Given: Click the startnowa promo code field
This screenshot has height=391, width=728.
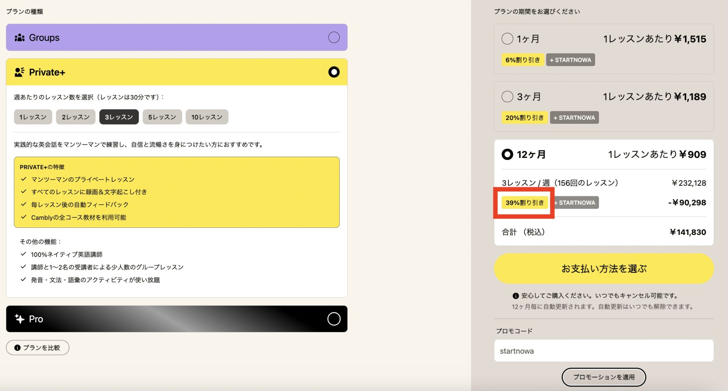Looking at the screenshot, I should click(x=604, y=351).
